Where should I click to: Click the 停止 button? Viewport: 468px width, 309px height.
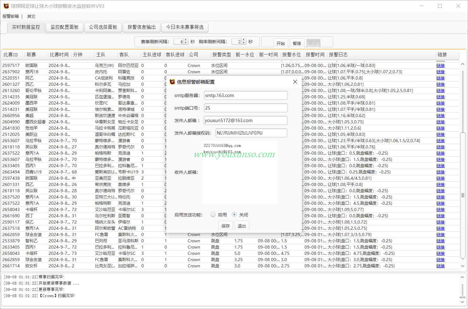[313, 43]
